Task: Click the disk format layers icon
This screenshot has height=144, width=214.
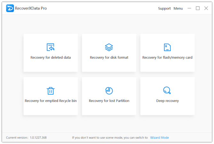Action: click(x=109, y=47)
